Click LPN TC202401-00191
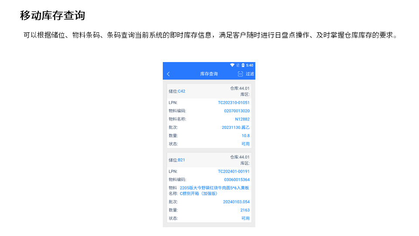Screen dimensions: 419x236 pyautogui.click(x=234, y=171)
